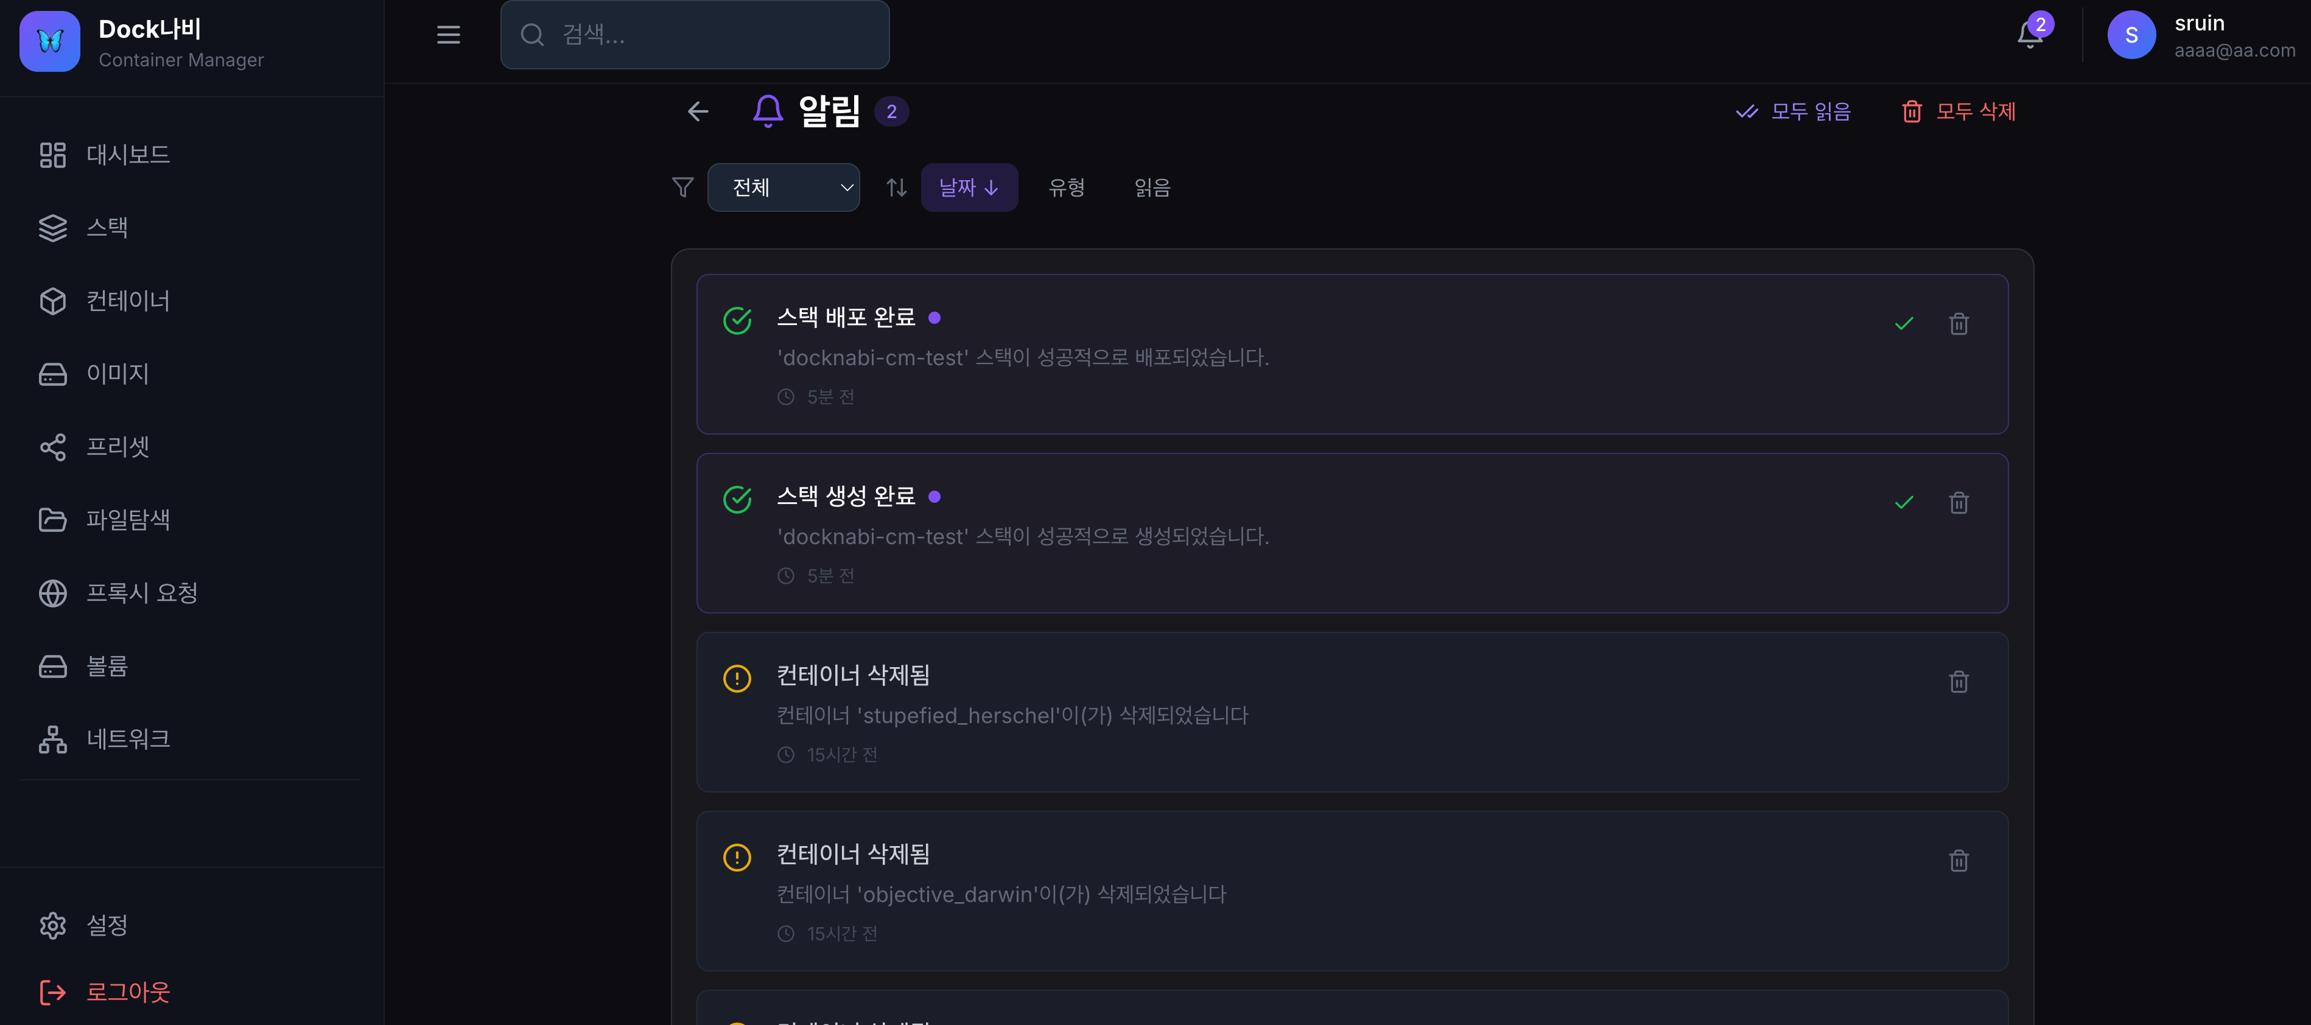Mark the 스택 배포 완료 notification as read
Image resolution: width=2311 pixels, height=1025 pixels.
[1904, 324]
